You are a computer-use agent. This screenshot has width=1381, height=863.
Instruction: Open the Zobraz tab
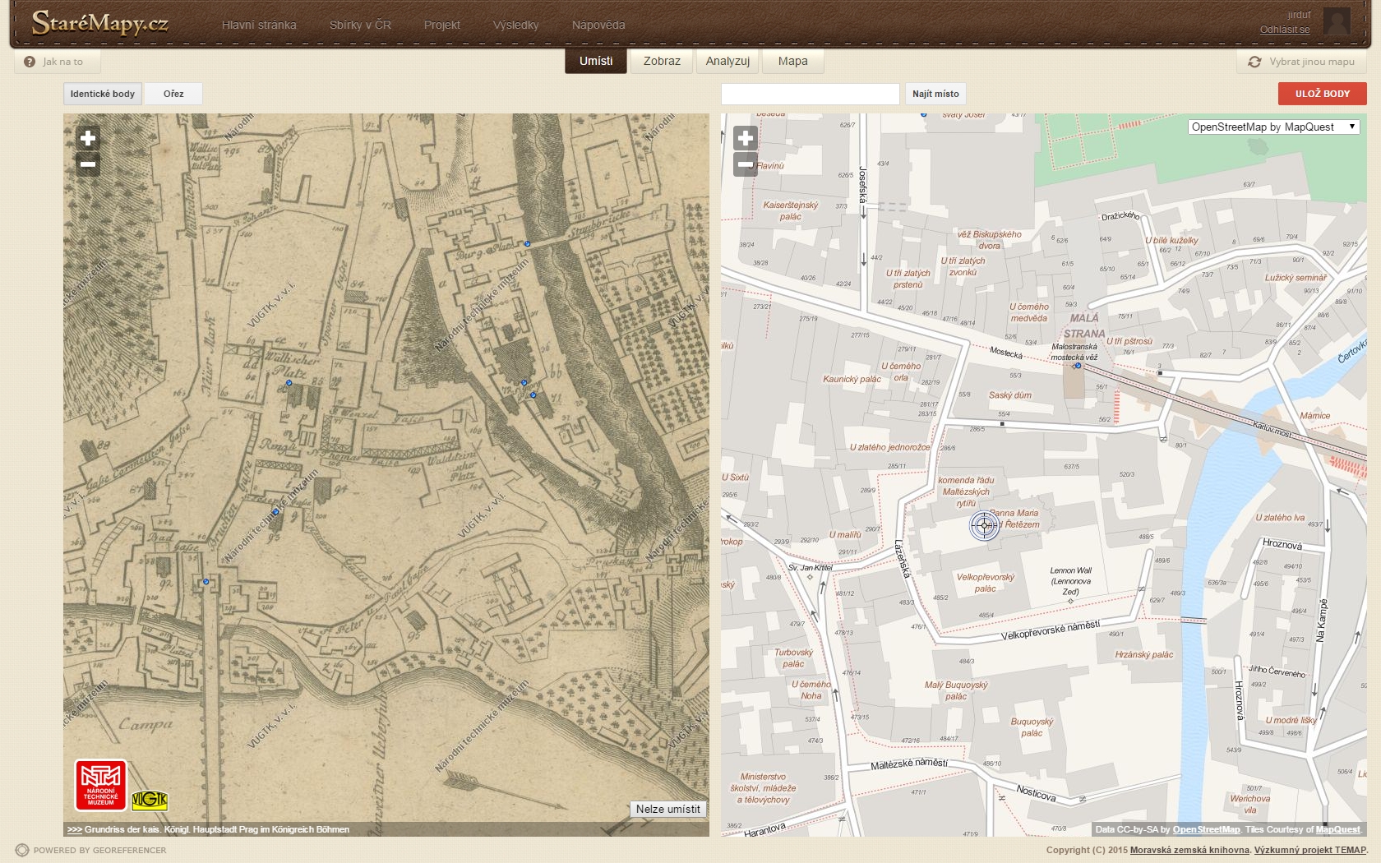pos(662,61)
